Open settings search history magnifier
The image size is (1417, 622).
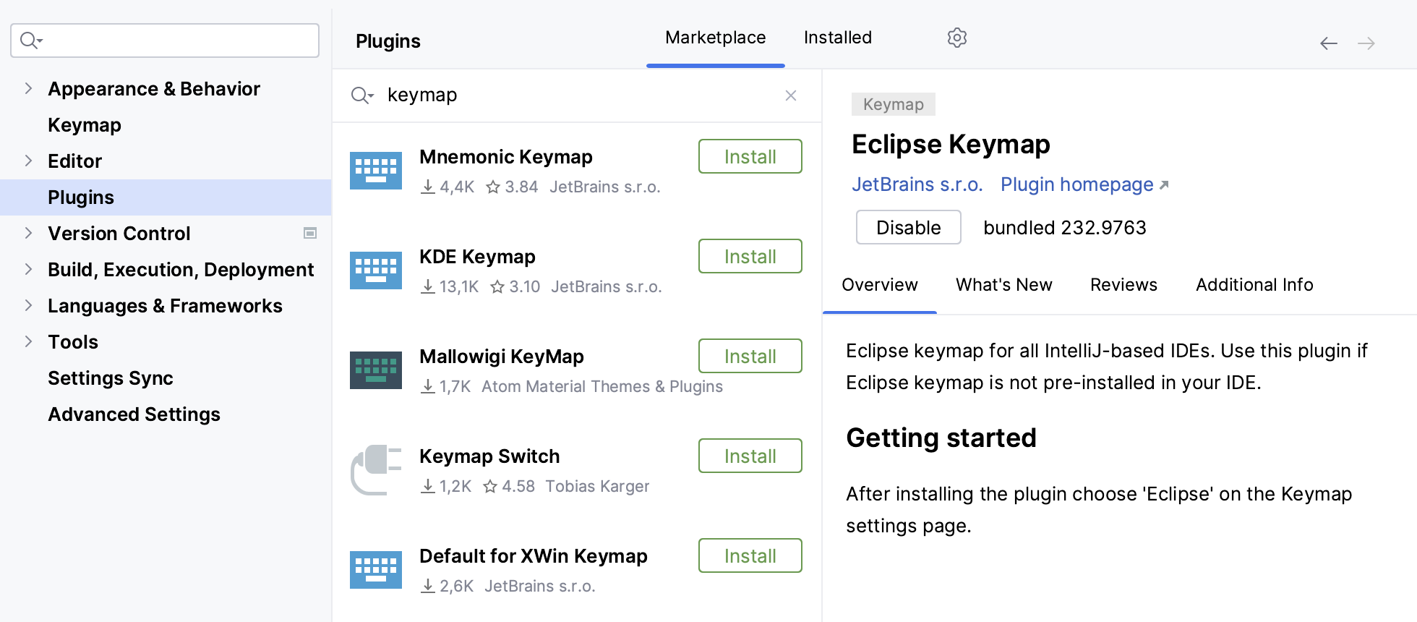31,41
